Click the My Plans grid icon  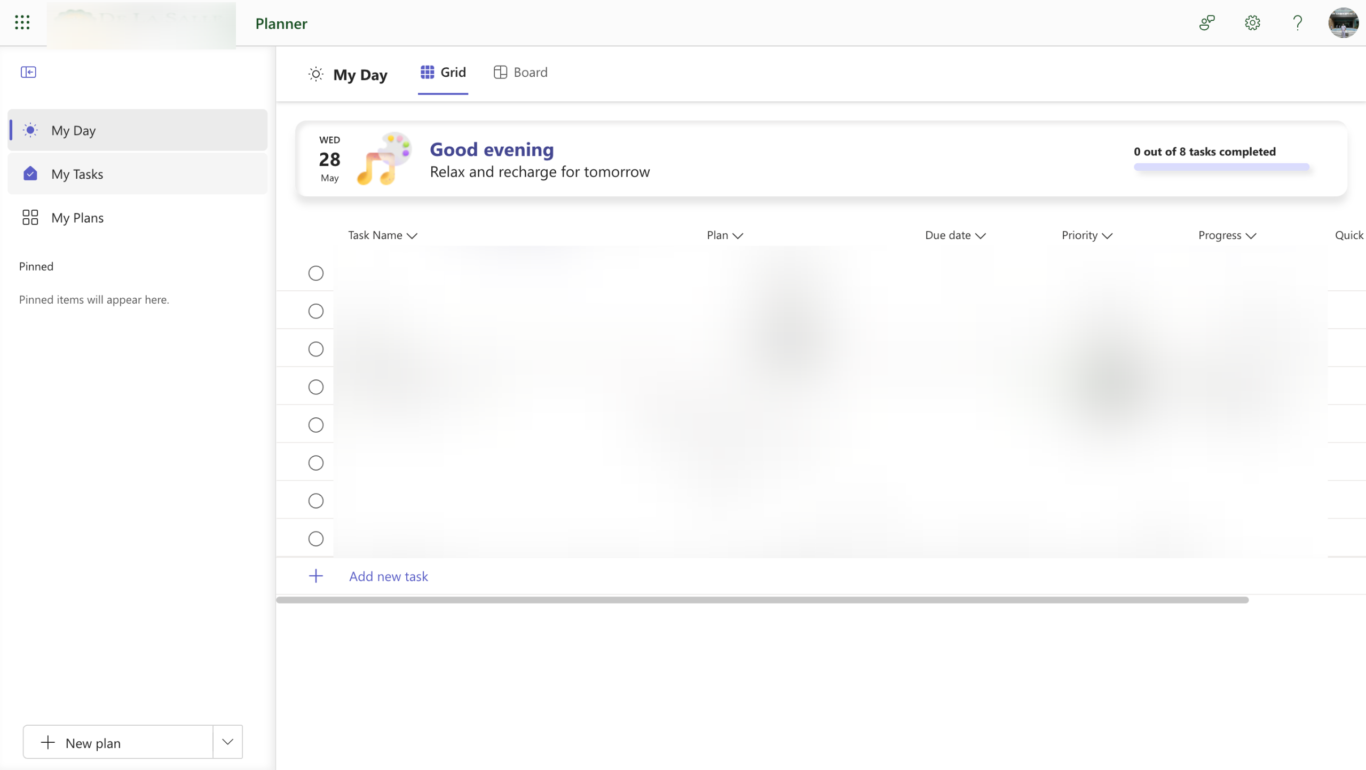30,218
